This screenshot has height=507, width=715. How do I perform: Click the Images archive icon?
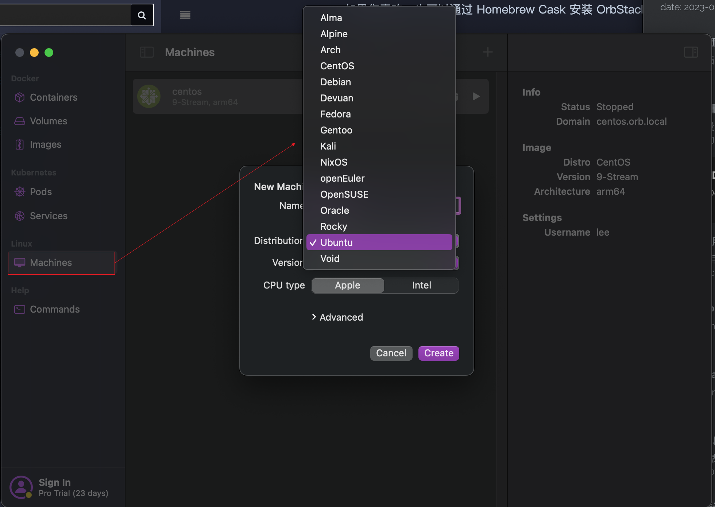20,144
